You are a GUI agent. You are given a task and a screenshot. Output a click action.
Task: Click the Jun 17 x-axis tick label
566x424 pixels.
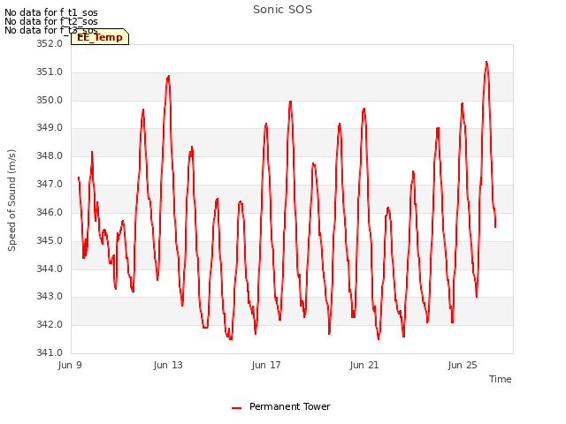coord(266,365)
